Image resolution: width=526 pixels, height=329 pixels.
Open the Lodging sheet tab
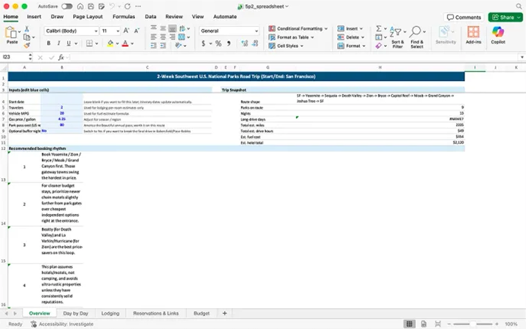click(x=109, y=313)
